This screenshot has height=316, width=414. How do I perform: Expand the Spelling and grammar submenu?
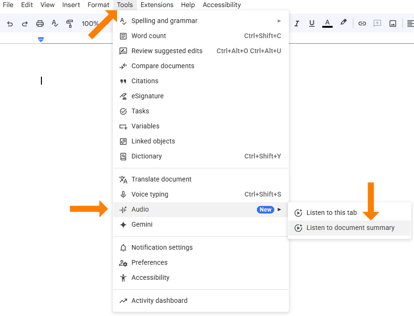coord(279,21)
